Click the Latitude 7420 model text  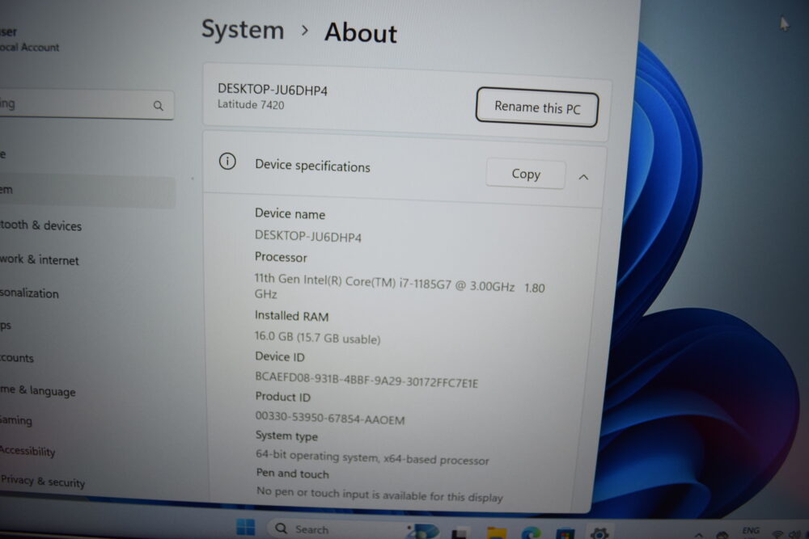click(x=251, y=104)
